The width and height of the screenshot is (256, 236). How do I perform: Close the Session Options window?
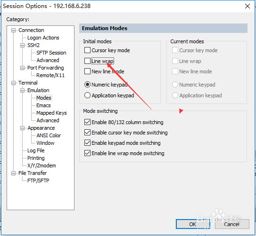(248, 6)
